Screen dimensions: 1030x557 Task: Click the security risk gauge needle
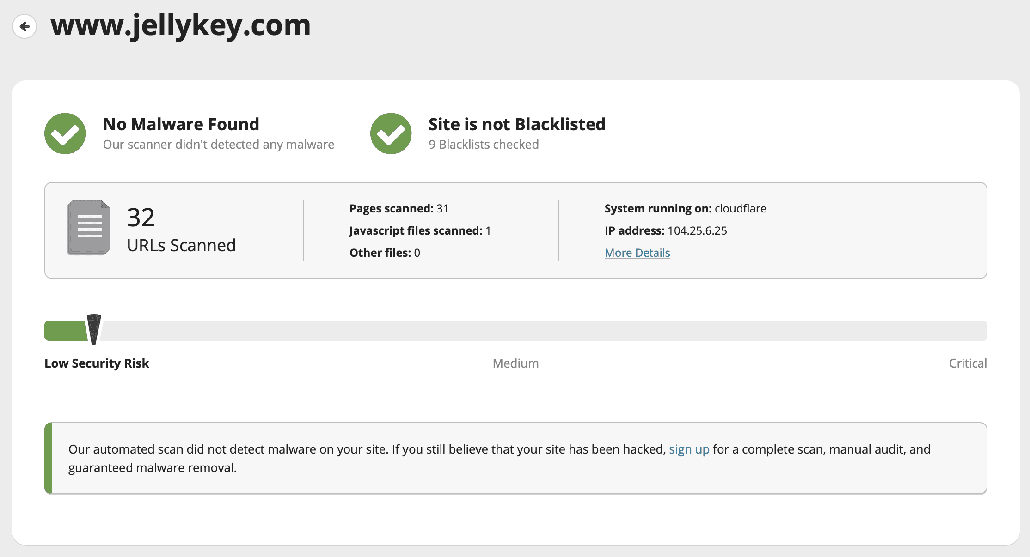coord(94,329)
